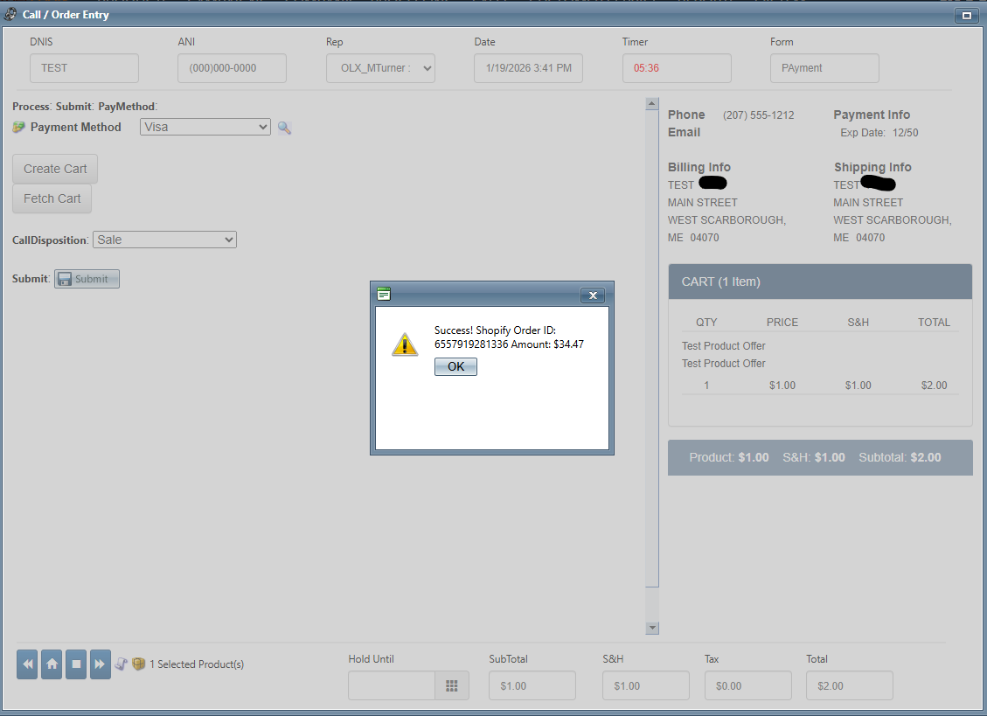Click the Create Cart button
Screen dimensions: 987x716
tap(55, 169)
